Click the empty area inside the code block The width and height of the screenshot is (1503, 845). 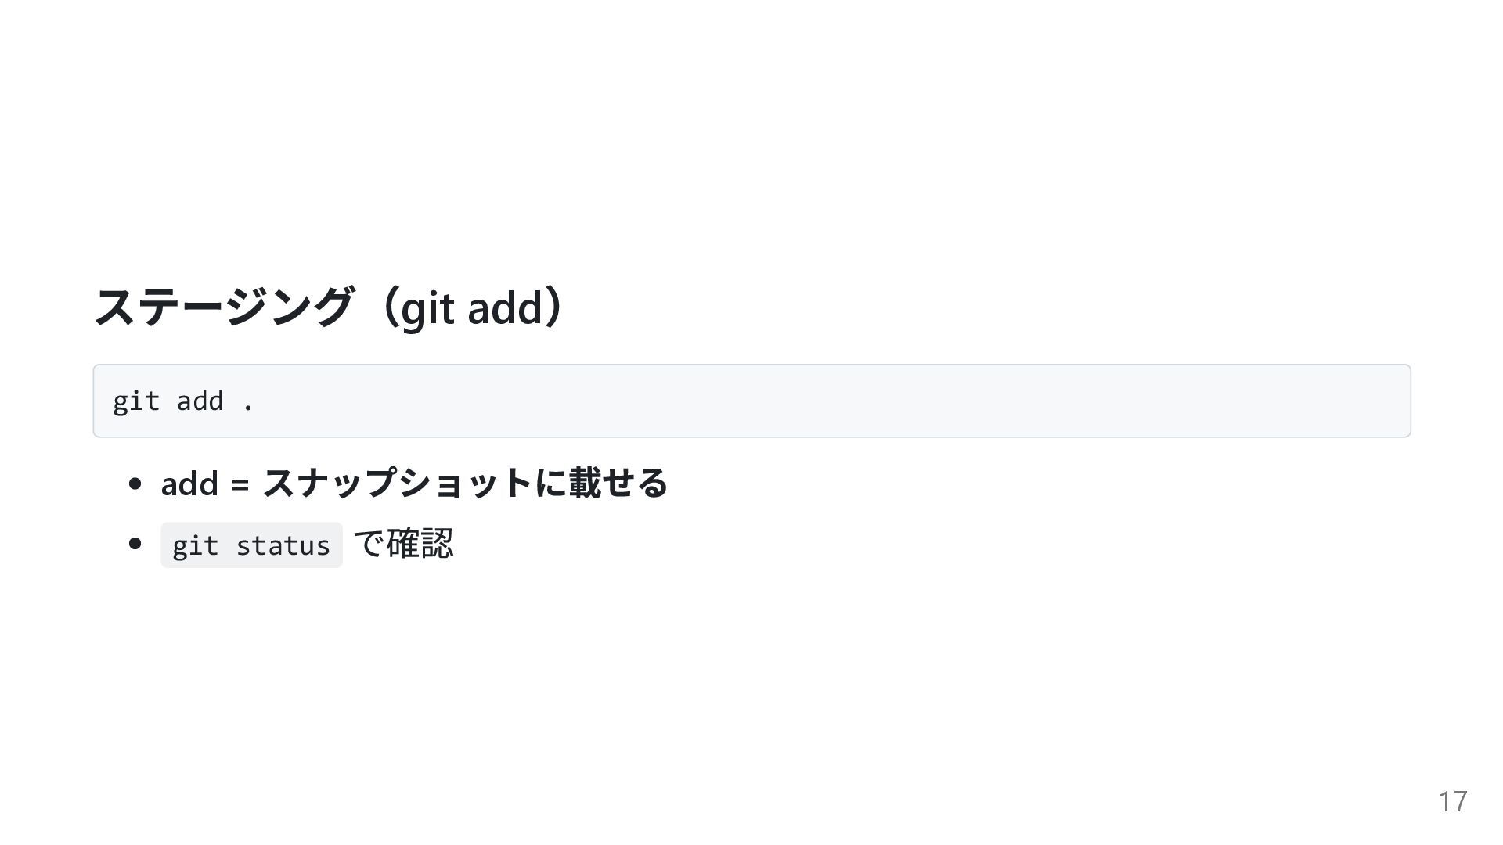(x=783, y=401)
